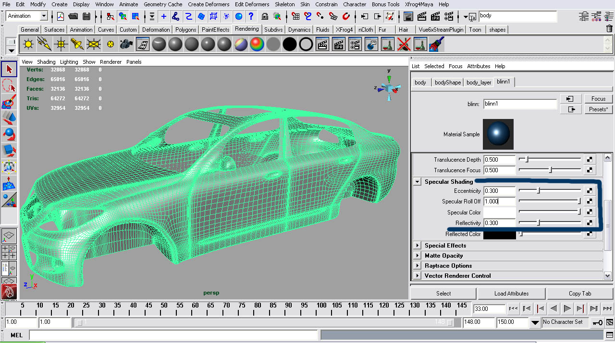Viewport: 615px width, 343px height.
Task: Play the animation forwards
Action: pos(567,308)
